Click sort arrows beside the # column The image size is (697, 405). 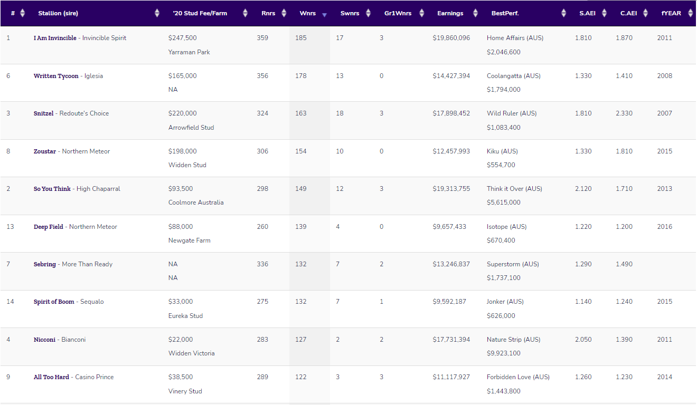pyautogui.click(x=22, y=13)
